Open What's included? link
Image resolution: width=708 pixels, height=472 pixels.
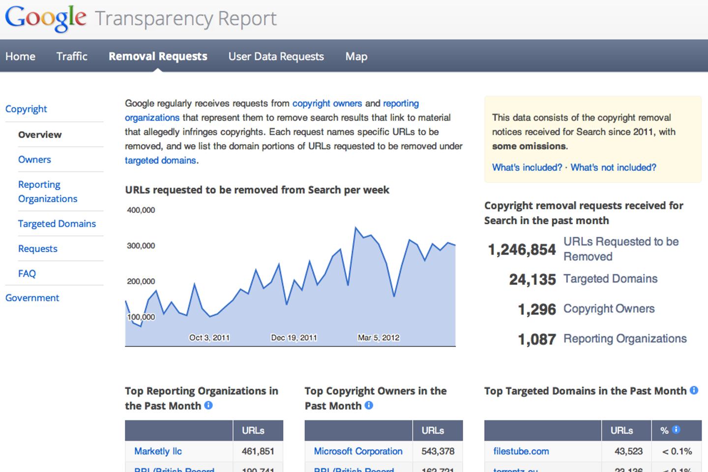click(526, 167)
